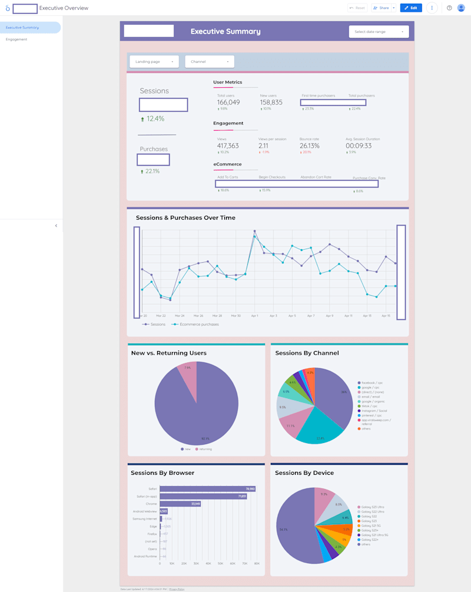Open the more options menu (three dots)

tap(432, 8)
